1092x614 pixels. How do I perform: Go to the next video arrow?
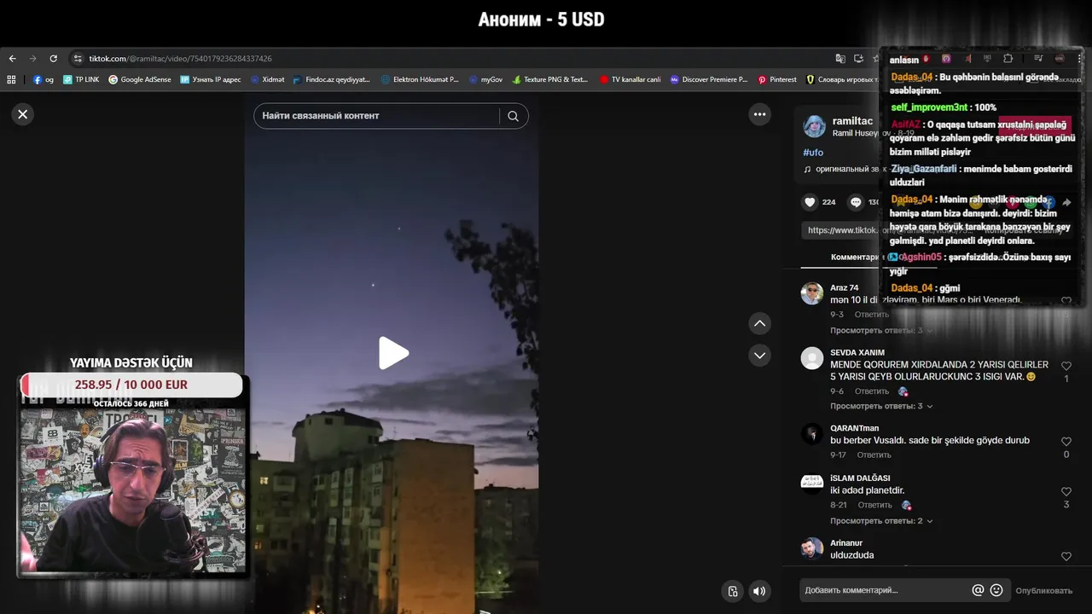coord(759,355)
